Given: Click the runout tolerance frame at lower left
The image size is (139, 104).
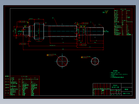Looking at the screenshot, I should pos(22,44).
